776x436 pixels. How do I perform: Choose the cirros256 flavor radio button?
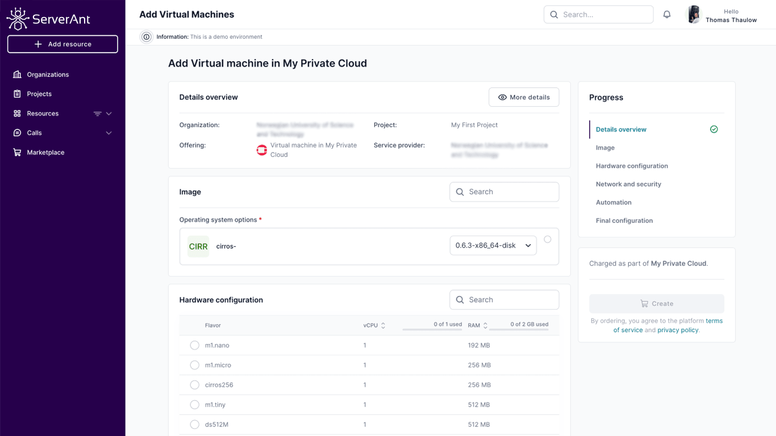tap(194, 385)
